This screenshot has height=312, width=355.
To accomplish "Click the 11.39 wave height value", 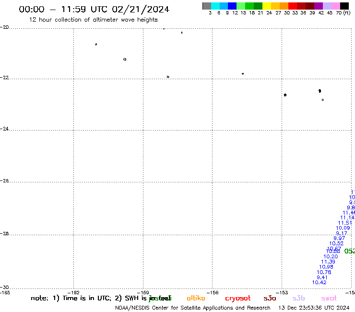I will pyautogui.click(x=328, y=262).
